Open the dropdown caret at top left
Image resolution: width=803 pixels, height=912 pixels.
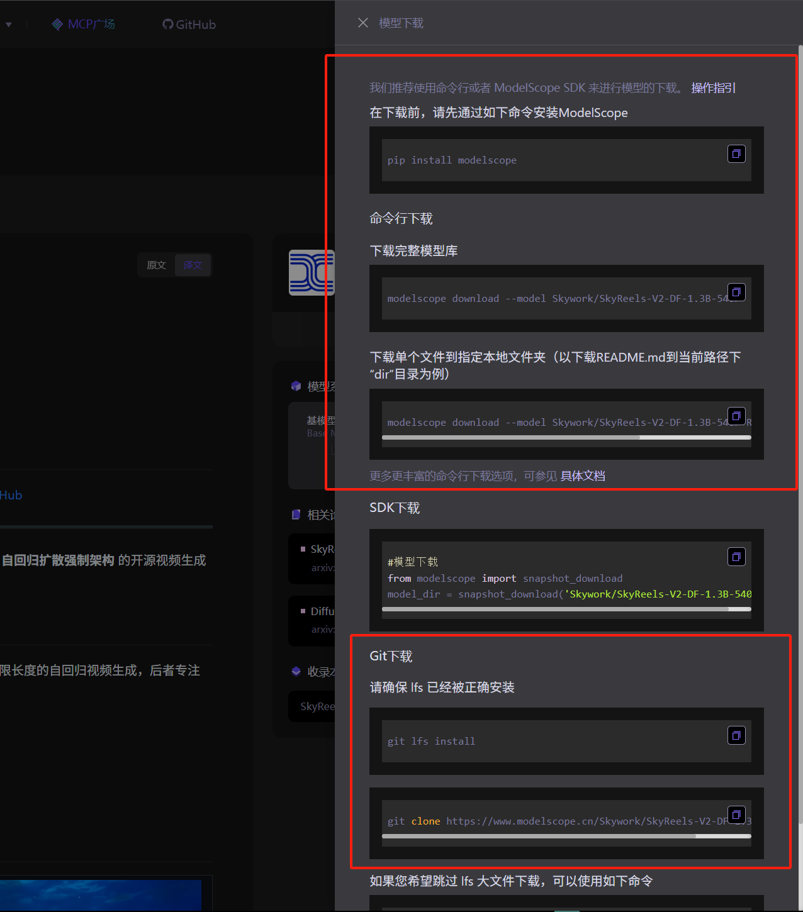point(9,24)
